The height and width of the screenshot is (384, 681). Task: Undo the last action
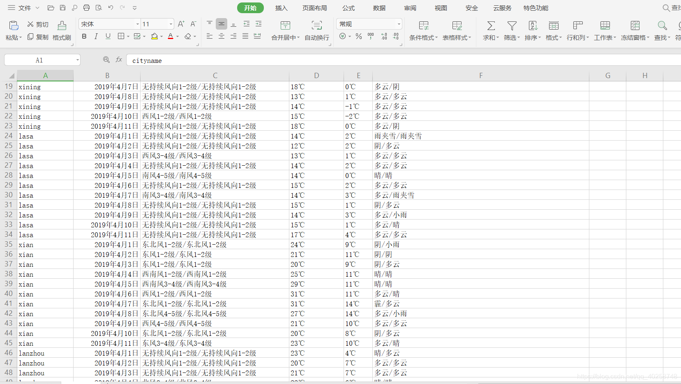click(111, 8)
